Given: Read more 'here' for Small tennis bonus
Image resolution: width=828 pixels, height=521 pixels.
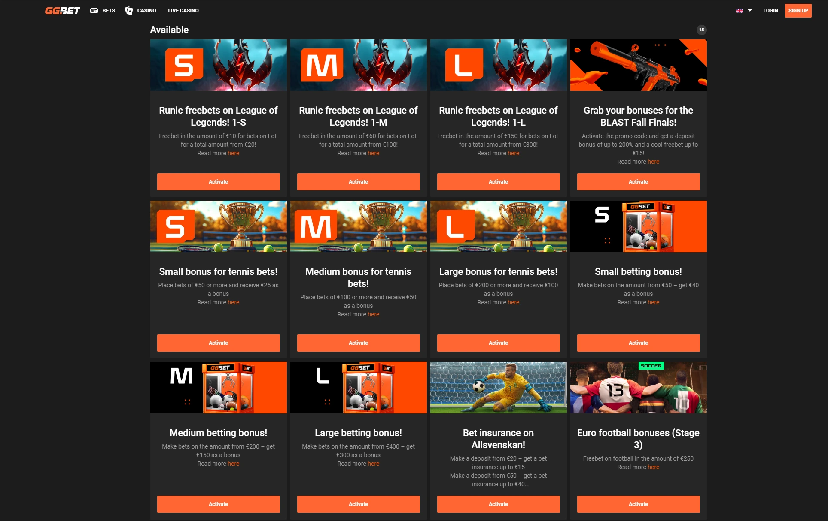Looking at the screenshot, I should pos(234,302).
